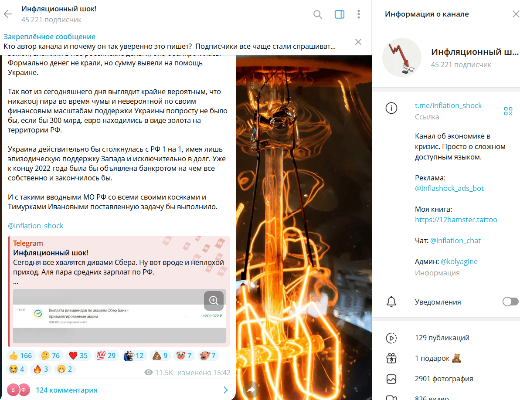This screenshot has width=520, height=400.
Task: Dismiss the pinned message with X
Action: (358, 42)
